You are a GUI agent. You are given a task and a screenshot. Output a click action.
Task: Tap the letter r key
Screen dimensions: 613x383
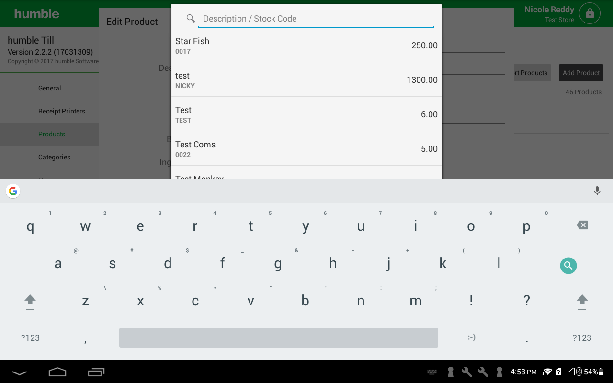point(195,226)
